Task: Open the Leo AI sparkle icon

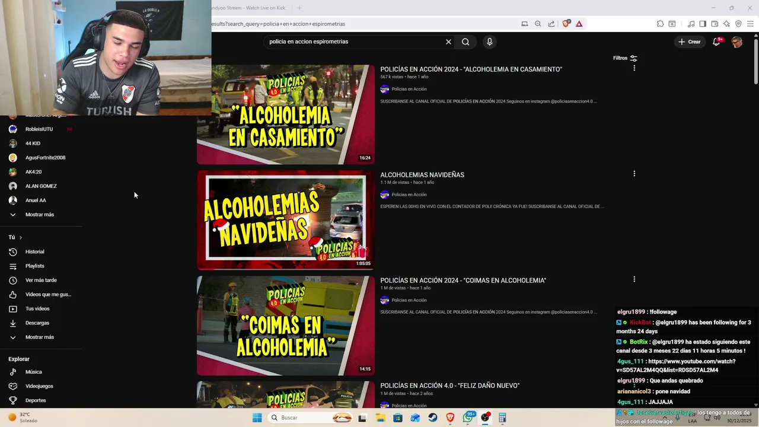Action: coord(726,24)
